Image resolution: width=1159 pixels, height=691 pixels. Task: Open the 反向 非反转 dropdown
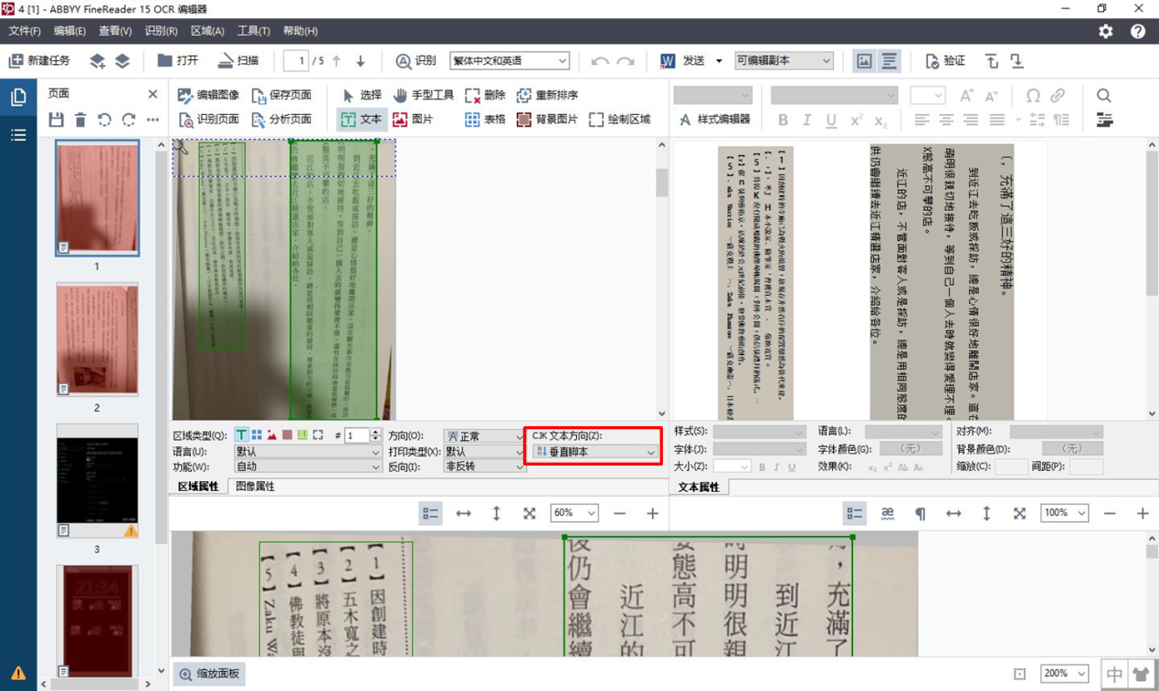pos(484,466)
